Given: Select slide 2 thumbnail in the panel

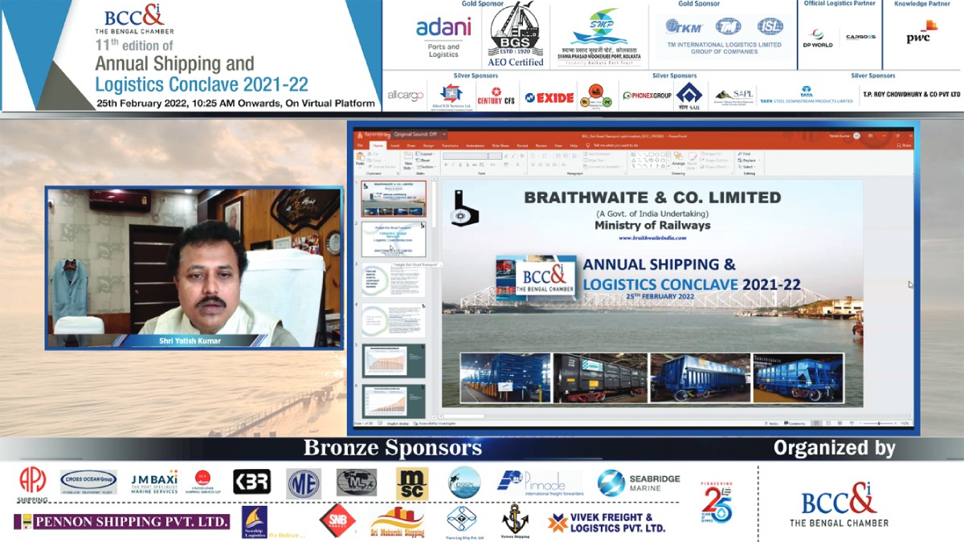Looking at the screenshot, I should click(x=394, y=240).
